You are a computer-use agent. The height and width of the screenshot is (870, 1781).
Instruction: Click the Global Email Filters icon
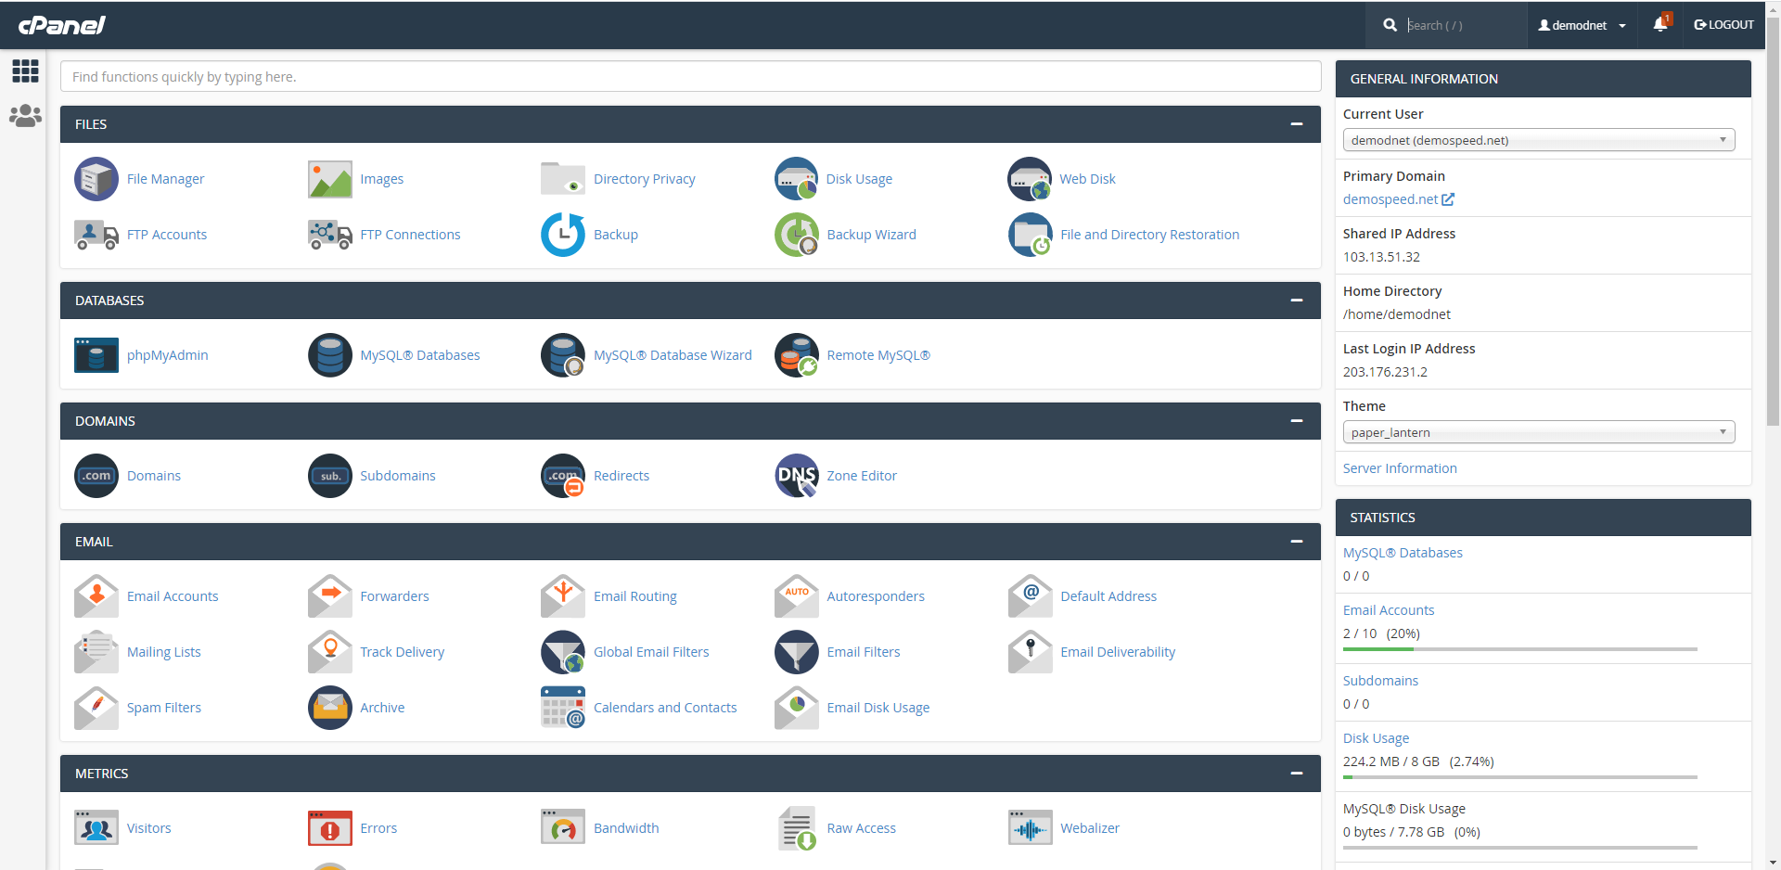click(563, 652)
